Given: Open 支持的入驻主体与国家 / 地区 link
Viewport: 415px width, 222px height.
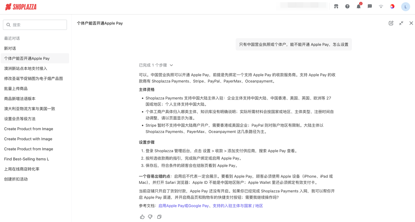Looking at the screenshot, I should pyautogui.click(x=238, y=206).
